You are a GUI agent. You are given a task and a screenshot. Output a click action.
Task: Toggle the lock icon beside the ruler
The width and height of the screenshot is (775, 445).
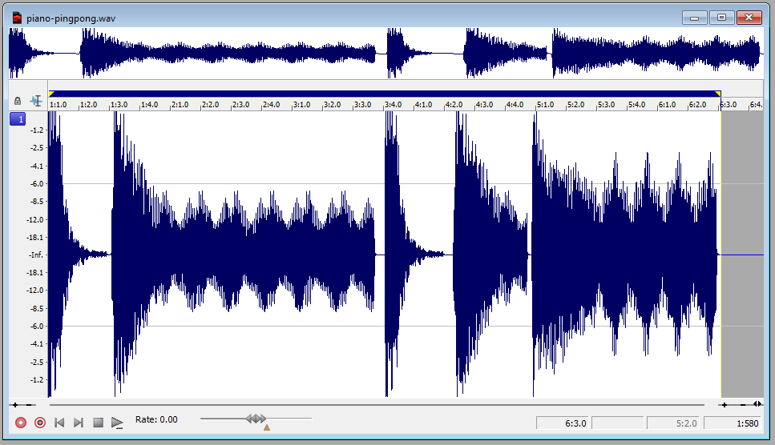(x=18, y=101)
